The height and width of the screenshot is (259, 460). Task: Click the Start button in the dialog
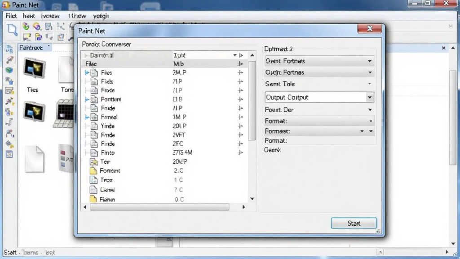(x=354, y=223)
